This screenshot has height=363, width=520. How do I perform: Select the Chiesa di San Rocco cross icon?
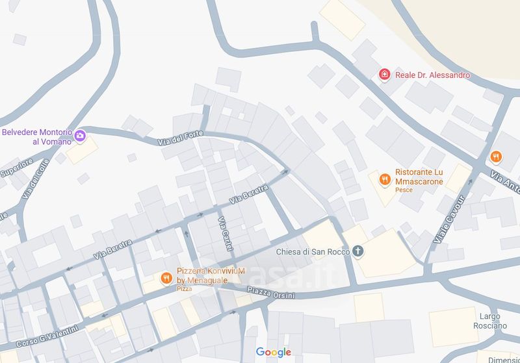click(358, 251)
